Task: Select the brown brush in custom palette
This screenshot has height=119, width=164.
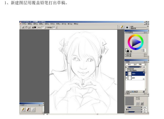Action: pyautogui.click(x=28, y=109)
